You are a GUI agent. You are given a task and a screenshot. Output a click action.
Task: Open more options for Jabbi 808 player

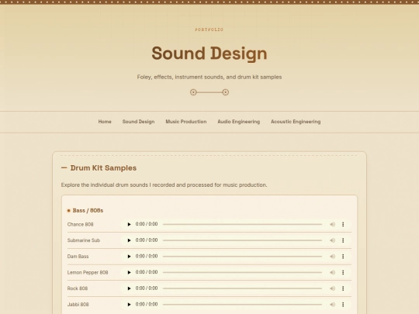(x=343, y=305)
